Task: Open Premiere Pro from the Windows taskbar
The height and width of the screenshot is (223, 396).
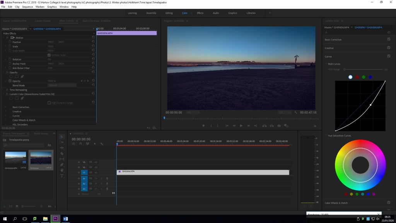Action: 55,219
